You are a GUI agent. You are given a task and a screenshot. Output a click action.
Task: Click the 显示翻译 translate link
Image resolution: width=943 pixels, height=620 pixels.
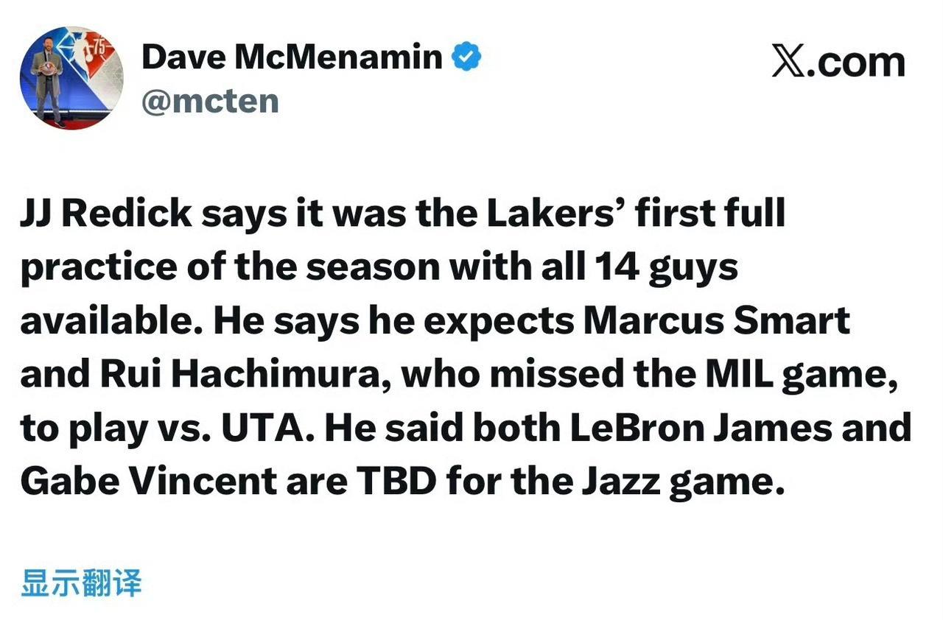(81, 582)
